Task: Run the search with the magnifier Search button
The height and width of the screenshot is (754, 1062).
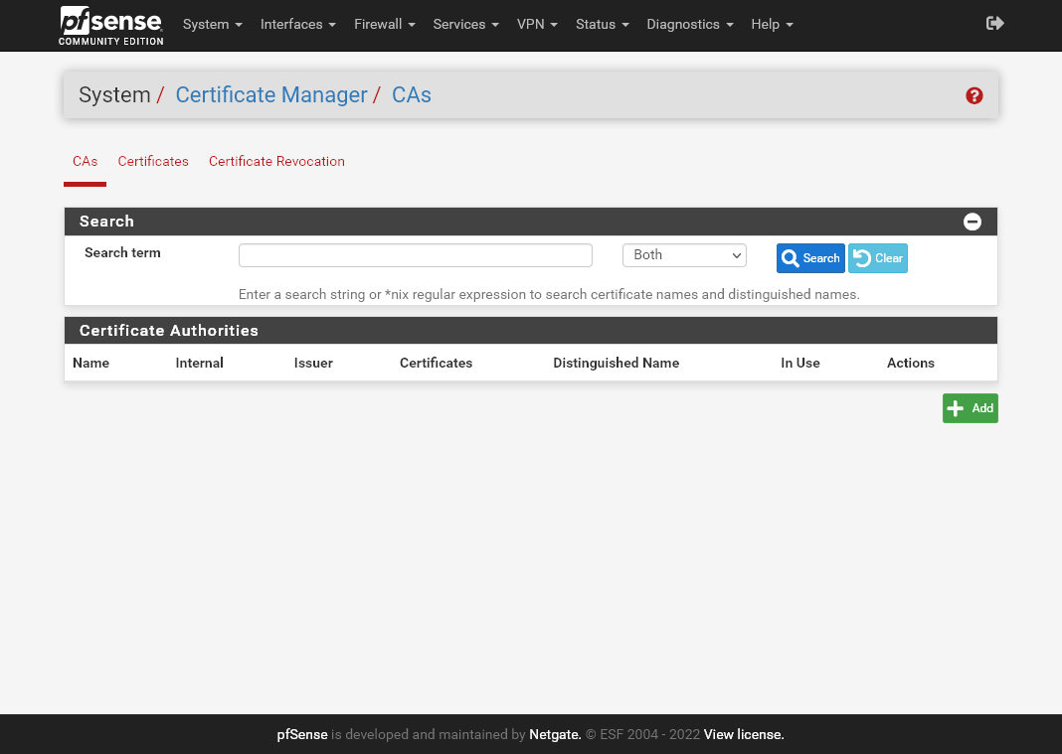Action: click(x=810, y=257)
